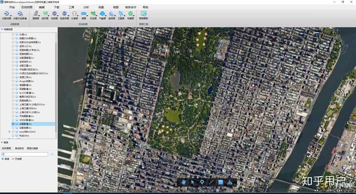
Task: Activate the line drawing tool on map
Action: [x=211, y=182]
